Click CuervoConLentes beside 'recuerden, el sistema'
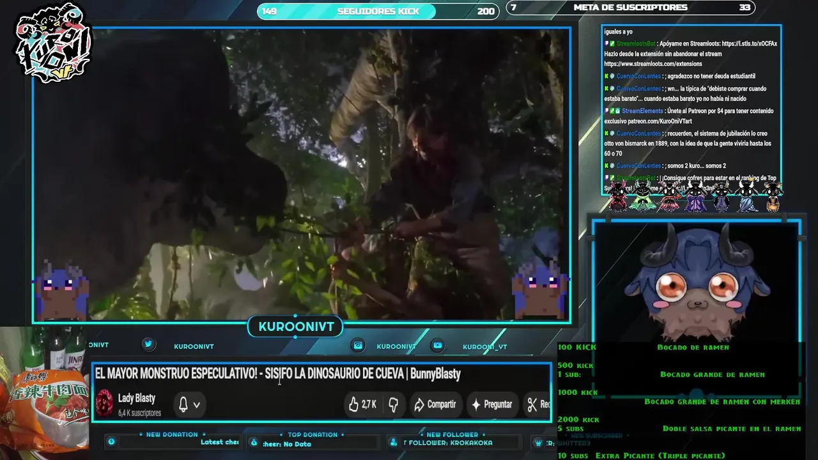Viewport: 818px width, 460px height. [638, 134]
